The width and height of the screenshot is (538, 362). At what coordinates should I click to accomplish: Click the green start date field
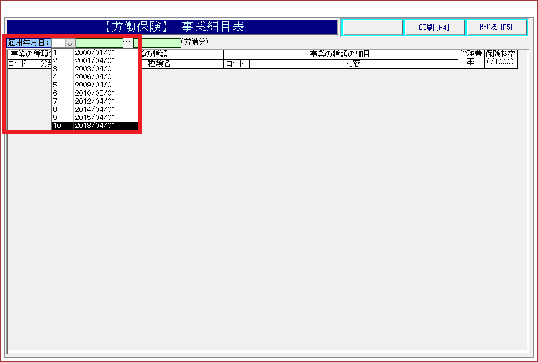click(x=99, y=43)
